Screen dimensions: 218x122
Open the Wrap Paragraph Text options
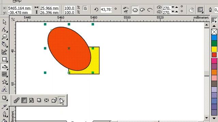pyautogui.click(x=200, y=10)
